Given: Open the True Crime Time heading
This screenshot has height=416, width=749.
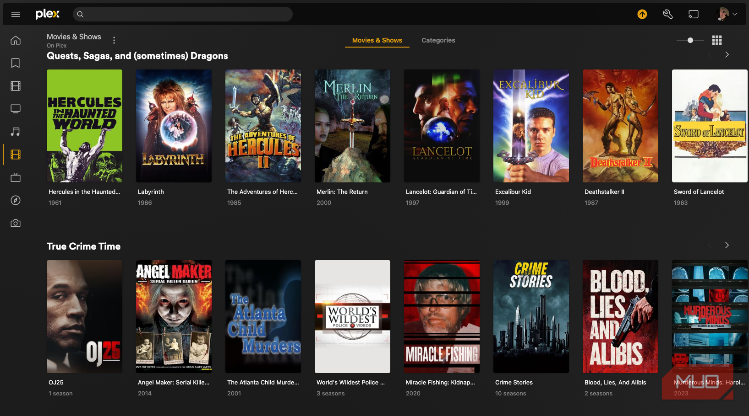Looking at the screenshot, I should tap(83, 246).
